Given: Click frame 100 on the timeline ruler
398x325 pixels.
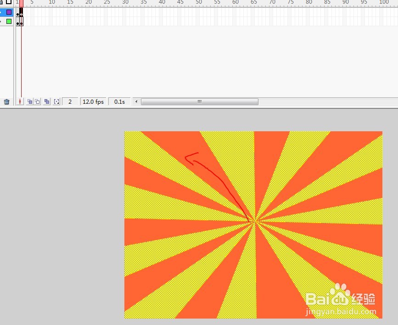Looking at the screenshot, I should (x=384, y=2).
